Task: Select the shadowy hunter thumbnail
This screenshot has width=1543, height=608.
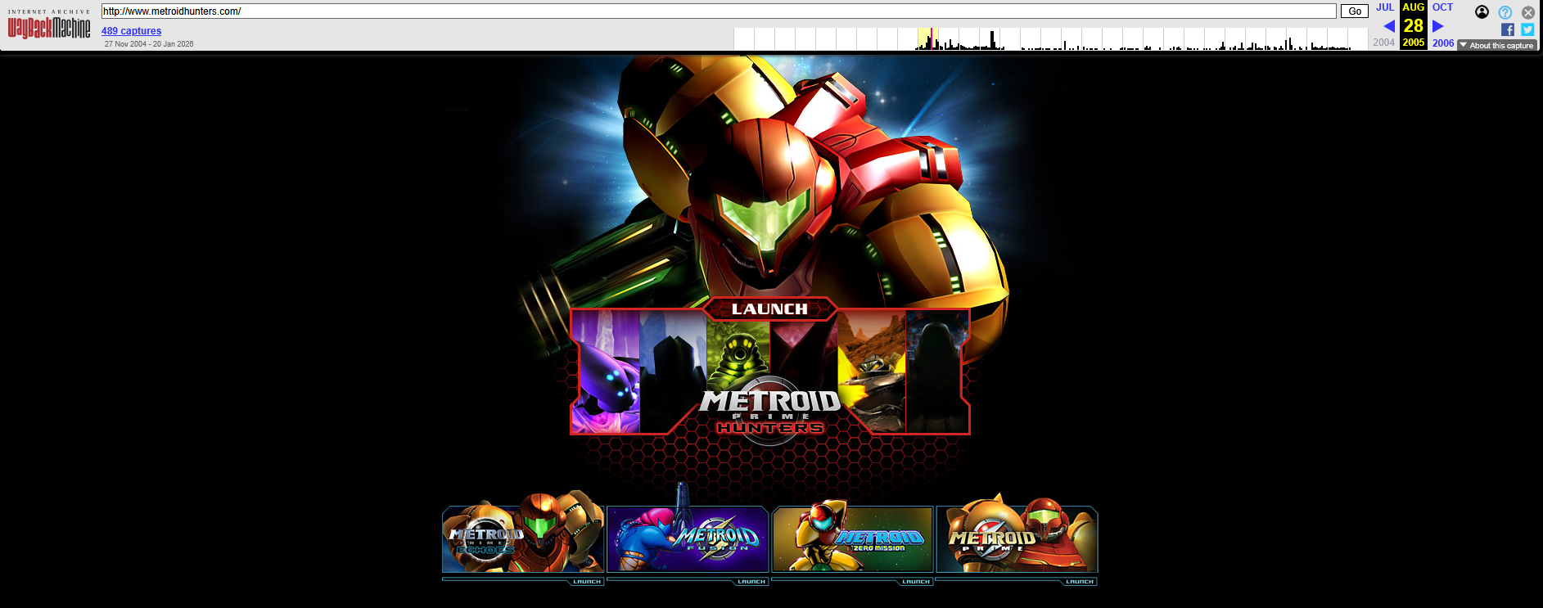Action: pos(937,372)
